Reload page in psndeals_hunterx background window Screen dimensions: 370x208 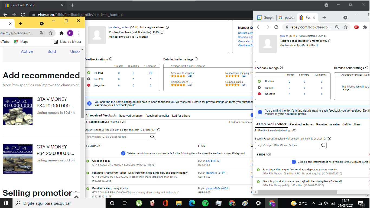coord(23,15)
